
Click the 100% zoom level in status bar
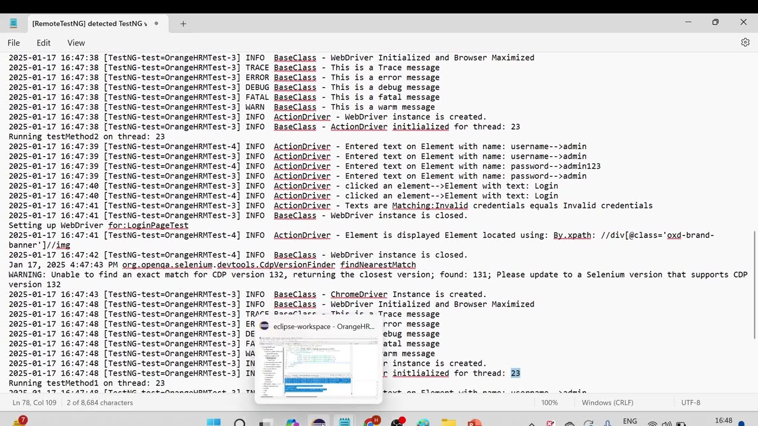click(x=549, y=402)
